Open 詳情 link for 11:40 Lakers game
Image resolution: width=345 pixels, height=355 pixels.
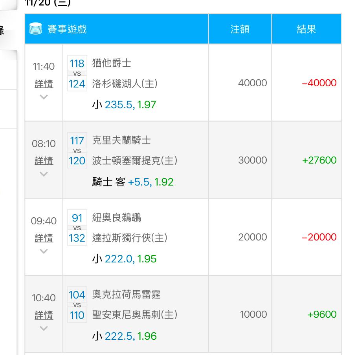click(x=44, y=84)
